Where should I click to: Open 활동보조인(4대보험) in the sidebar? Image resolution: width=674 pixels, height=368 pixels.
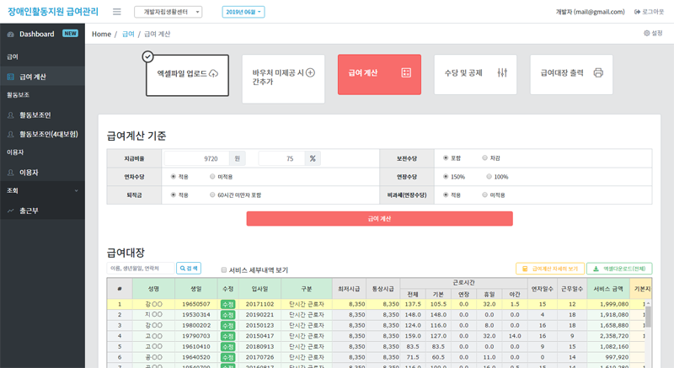(x=48, y=134)
